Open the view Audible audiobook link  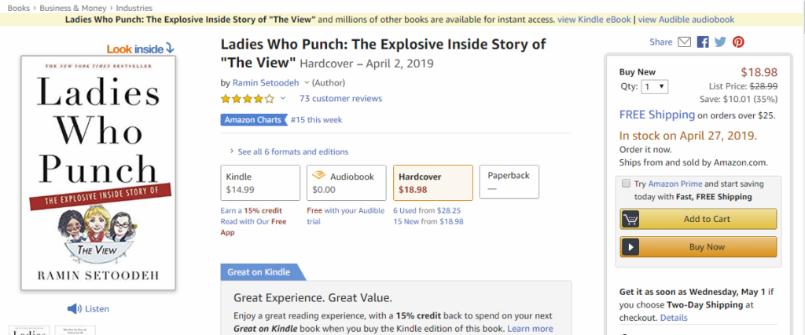pos(686,19)
